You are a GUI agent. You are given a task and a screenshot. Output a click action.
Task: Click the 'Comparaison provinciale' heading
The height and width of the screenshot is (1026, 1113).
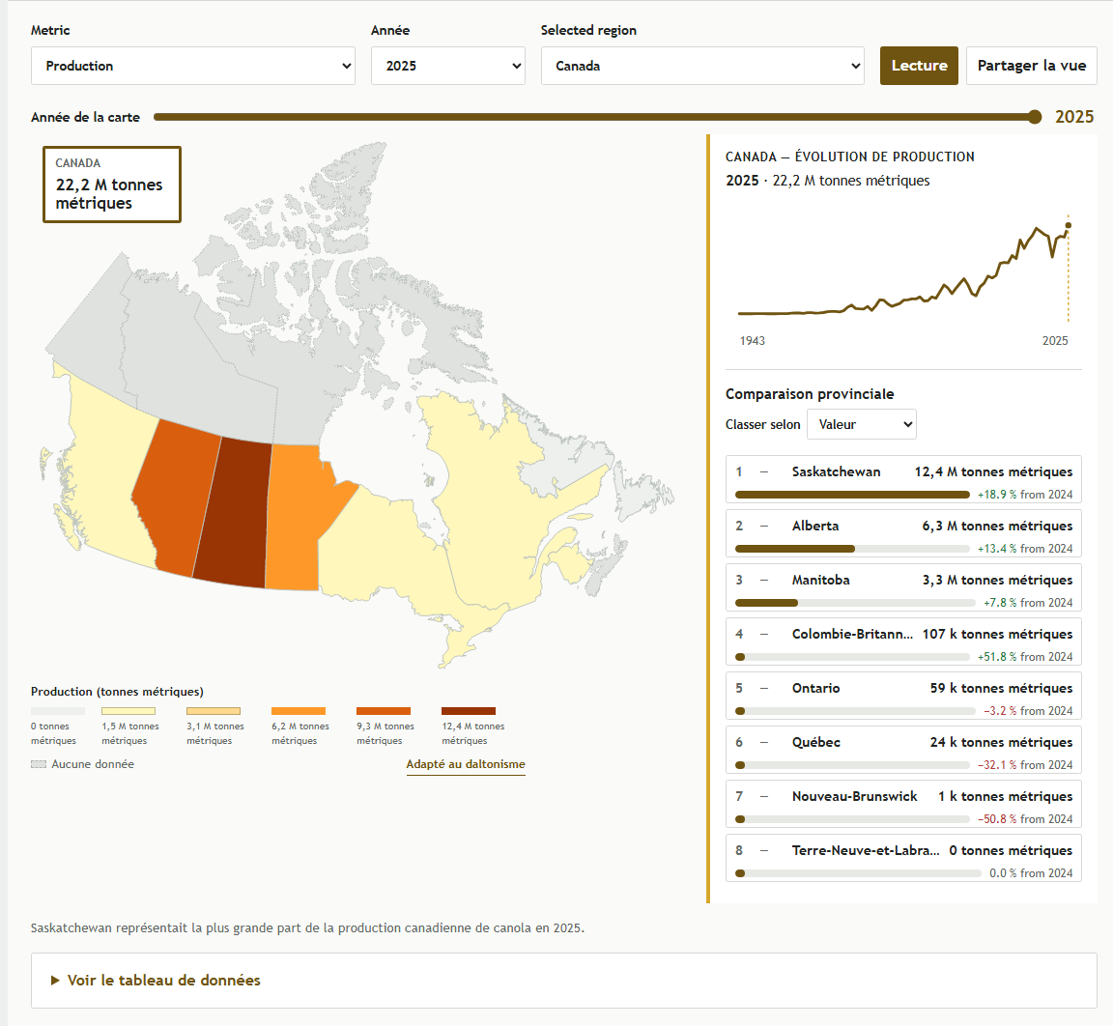[810, 394]
